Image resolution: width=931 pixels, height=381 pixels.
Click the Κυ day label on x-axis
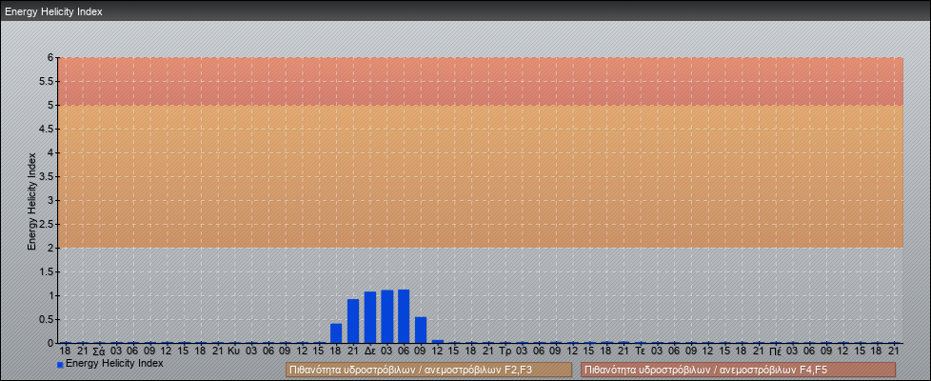(233, 351)
